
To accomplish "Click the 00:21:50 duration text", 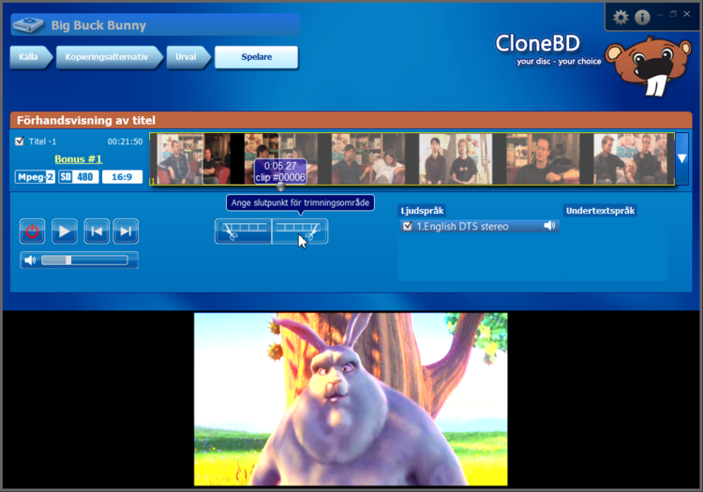I will coord(125,142).
